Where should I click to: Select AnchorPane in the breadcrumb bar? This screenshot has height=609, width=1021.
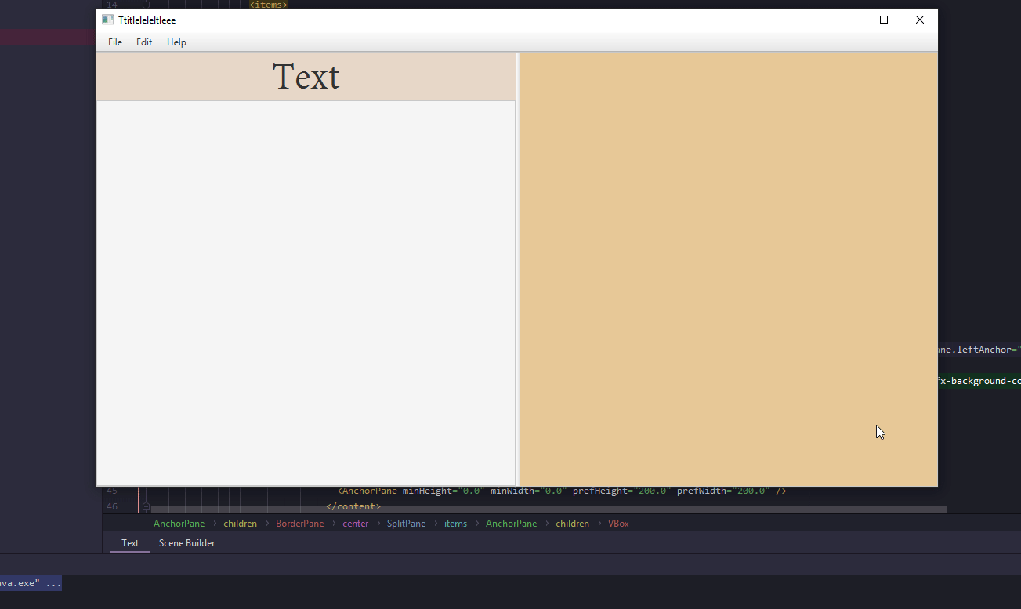coord(179,523)
